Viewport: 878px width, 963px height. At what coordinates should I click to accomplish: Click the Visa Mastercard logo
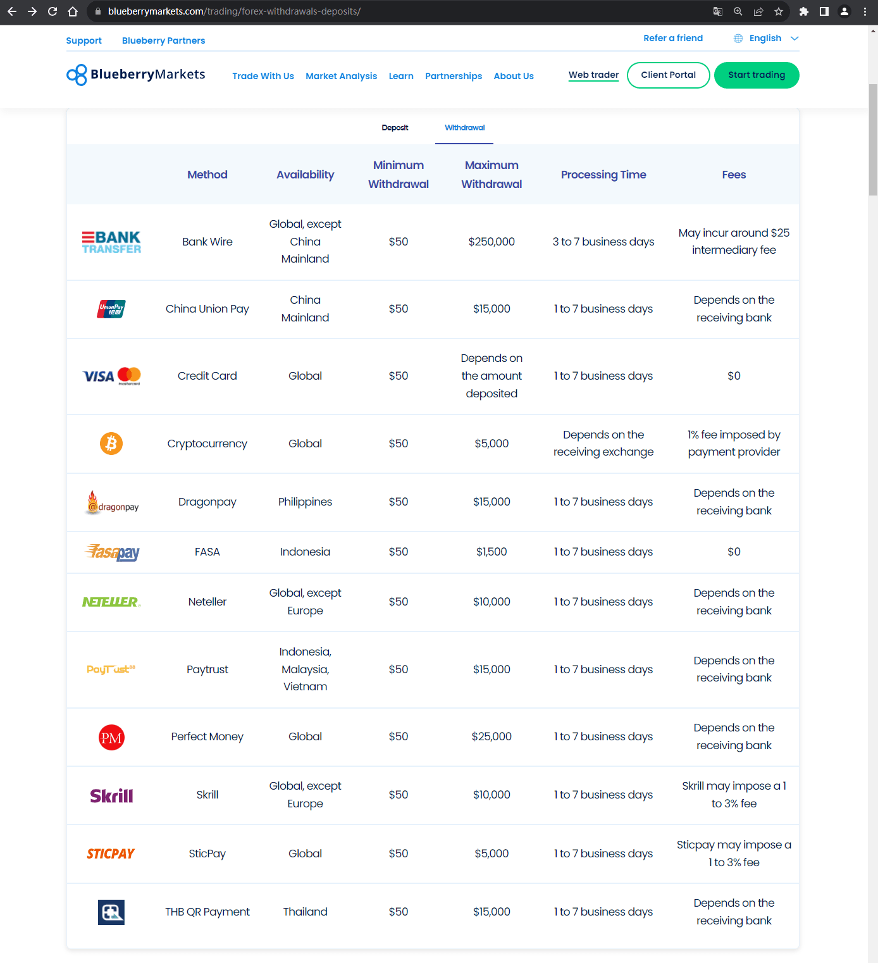[111, 376]
